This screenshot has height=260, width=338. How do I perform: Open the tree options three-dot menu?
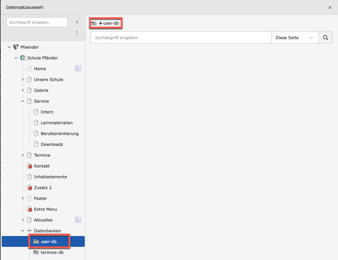pyautogui.click(x=77, y=33)
